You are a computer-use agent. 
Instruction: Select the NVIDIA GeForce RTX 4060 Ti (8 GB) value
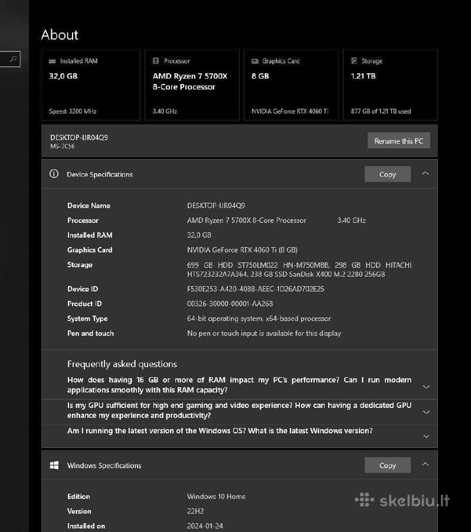242,249
